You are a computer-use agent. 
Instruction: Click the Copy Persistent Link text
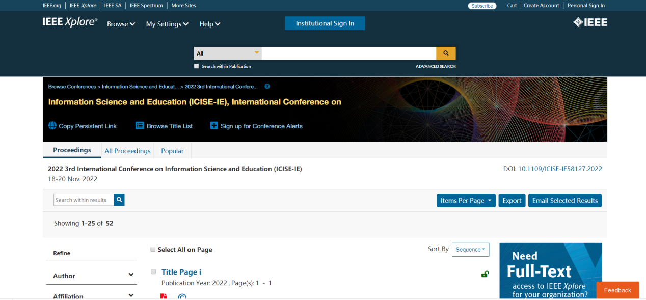(88, 126)
